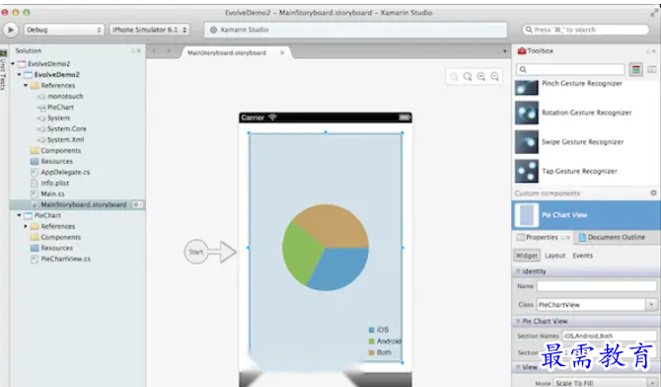Click the Section Names field
Screen dimensions: 661x387
(609, 336)
